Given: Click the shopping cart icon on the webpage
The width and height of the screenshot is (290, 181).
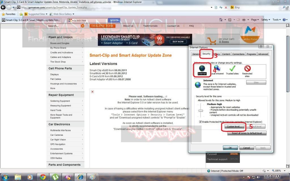Looking at the screenshot, I should [212, 41].
